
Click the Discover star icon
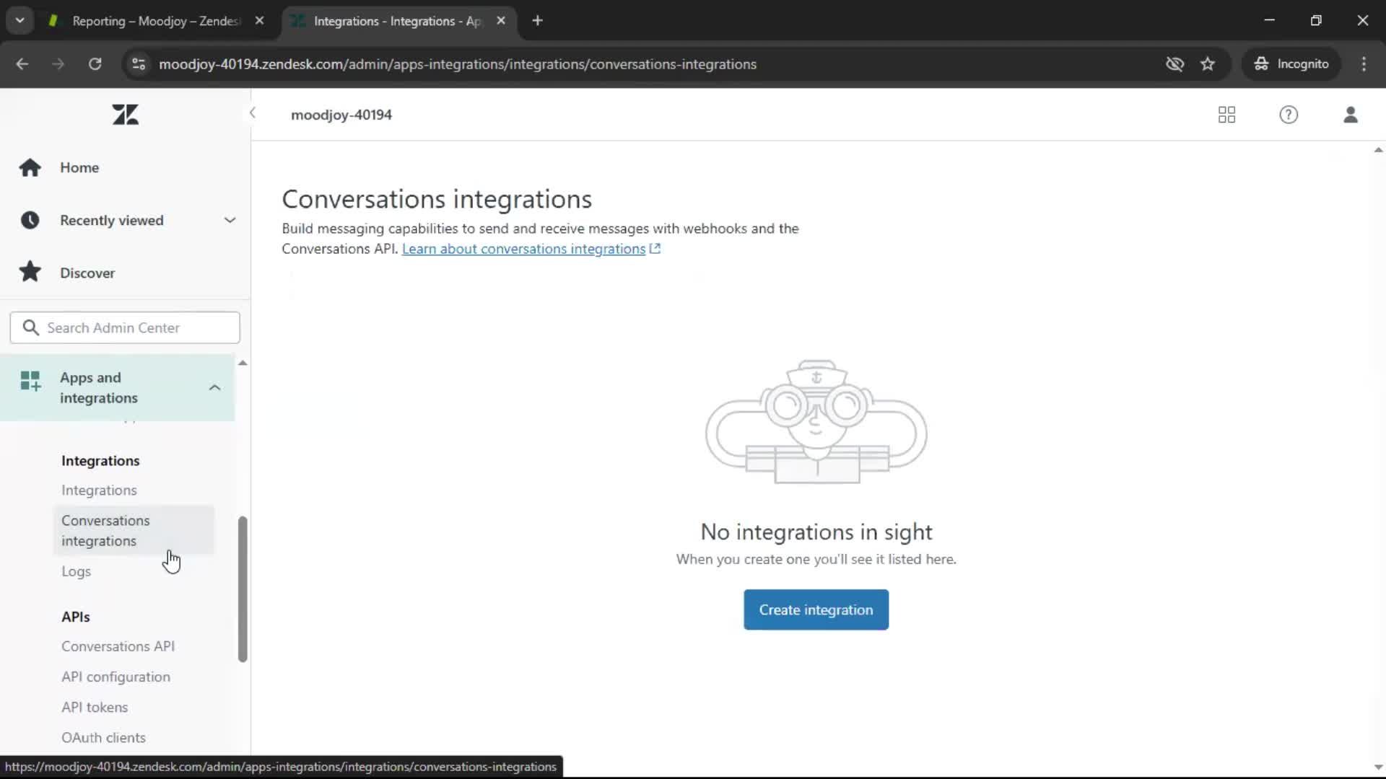tap(30, 272)
